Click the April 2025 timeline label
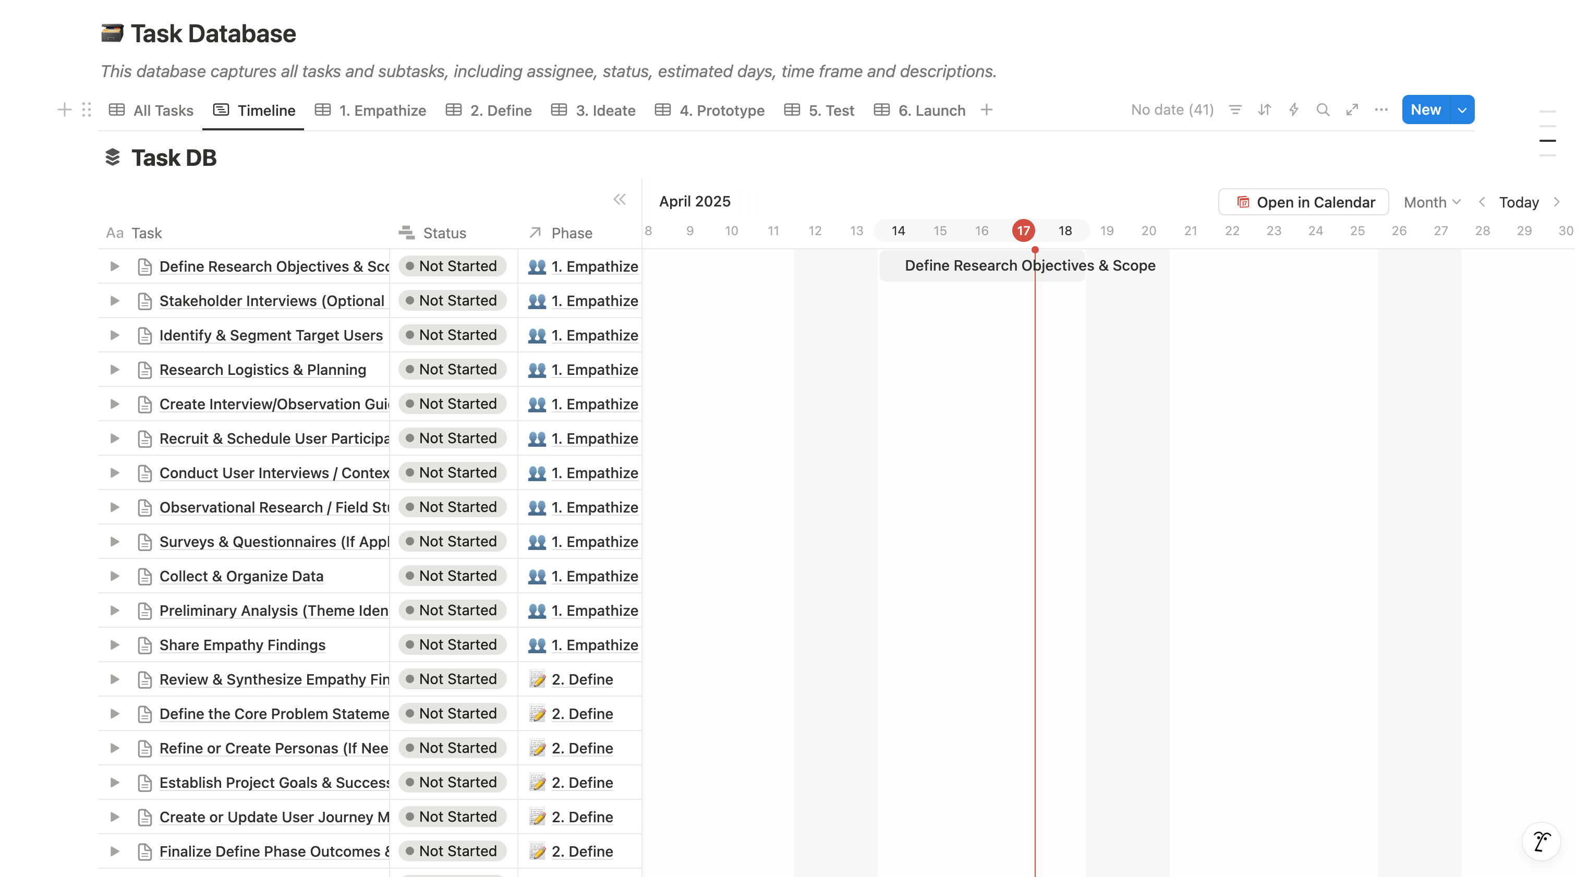 [x=694, y=201]
